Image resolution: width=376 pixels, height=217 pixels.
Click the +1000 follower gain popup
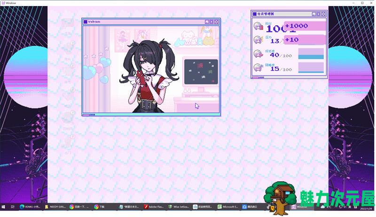point(305,26)
